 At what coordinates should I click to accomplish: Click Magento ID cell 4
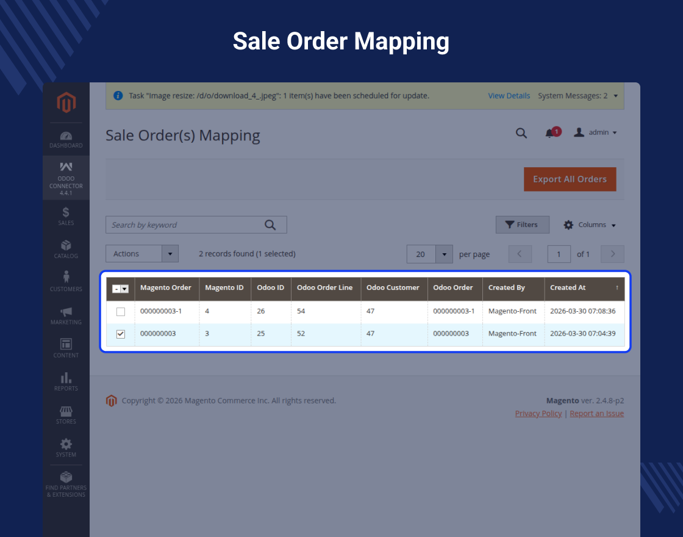click(207, 311)
